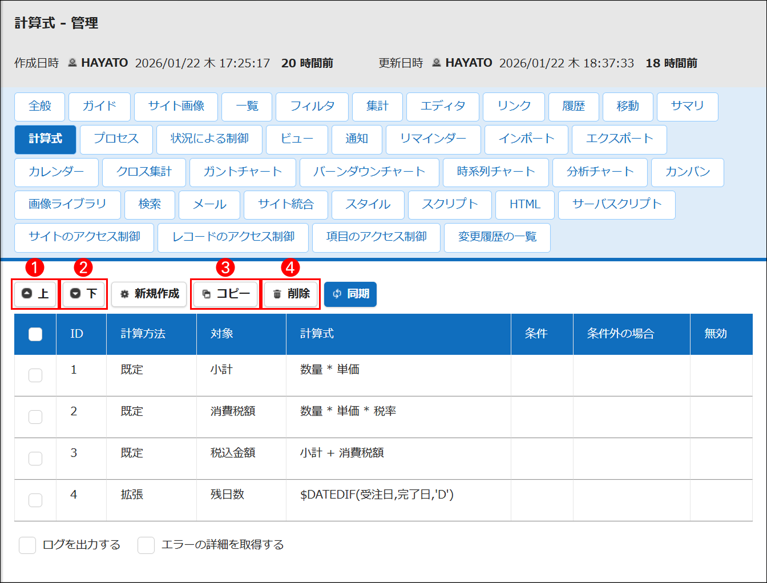Enable ログを出力する checkbox

pyautogui.click(x=27, y=545)
